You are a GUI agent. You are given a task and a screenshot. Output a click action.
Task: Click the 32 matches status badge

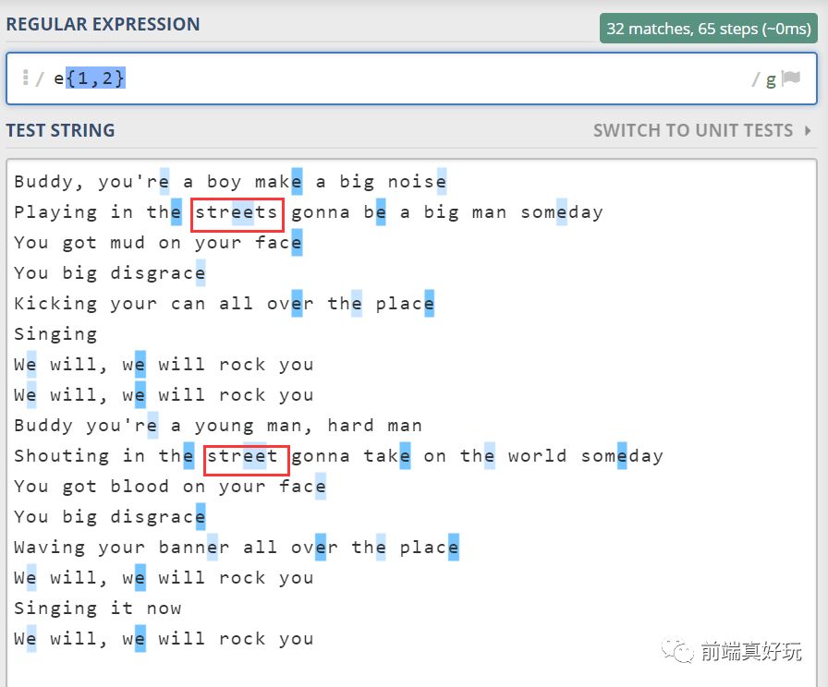(708, 29)
